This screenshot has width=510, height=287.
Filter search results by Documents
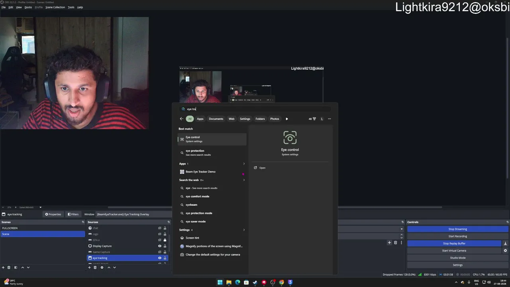[216, 119]
